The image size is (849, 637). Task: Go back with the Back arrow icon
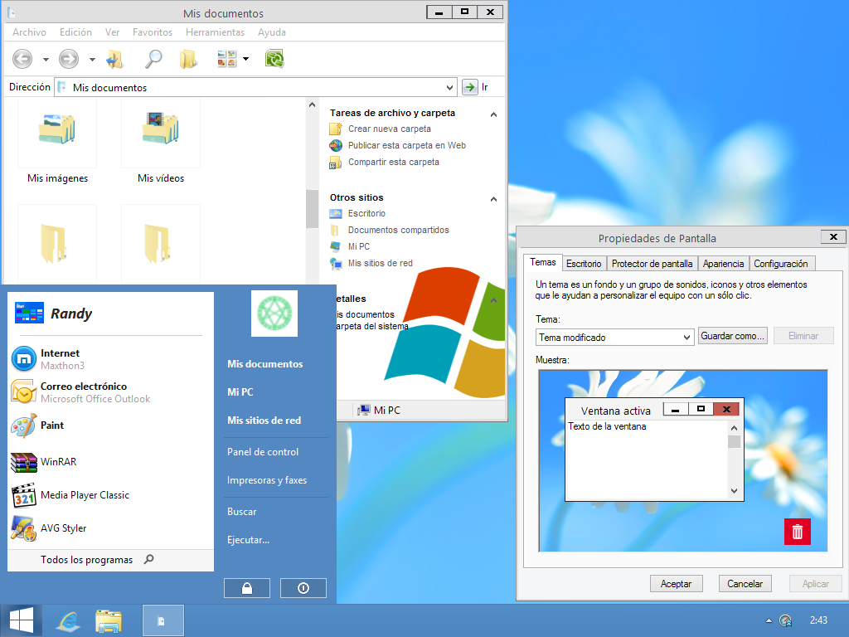click(22, 59)
